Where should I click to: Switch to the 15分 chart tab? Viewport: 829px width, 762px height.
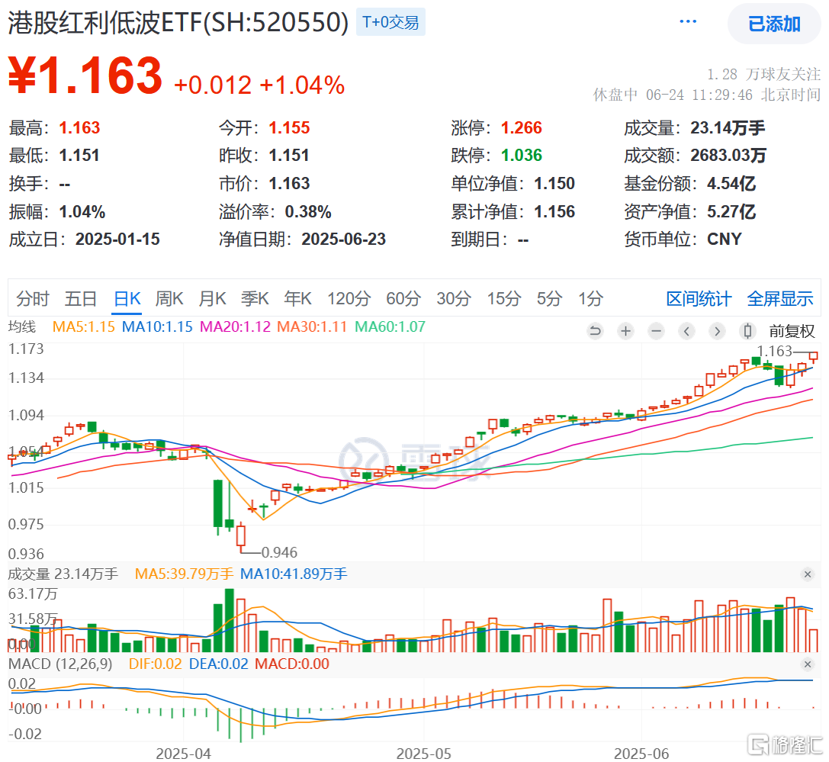(x=504, y=299)
